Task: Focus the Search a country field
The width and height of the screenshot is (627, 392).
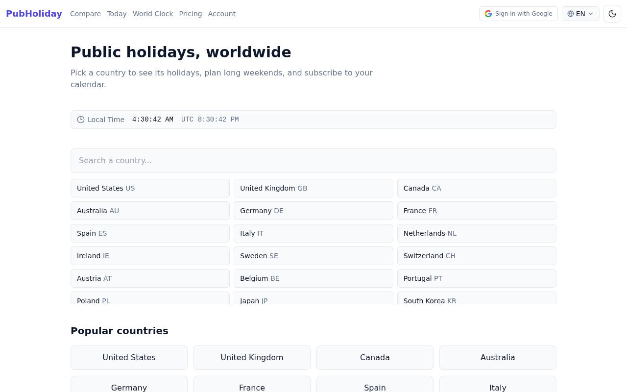Action: (313, 161)
